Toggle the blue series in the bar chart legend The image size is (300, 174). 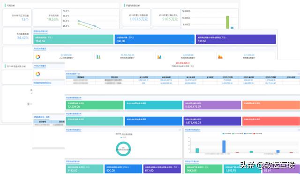(248, 134)
